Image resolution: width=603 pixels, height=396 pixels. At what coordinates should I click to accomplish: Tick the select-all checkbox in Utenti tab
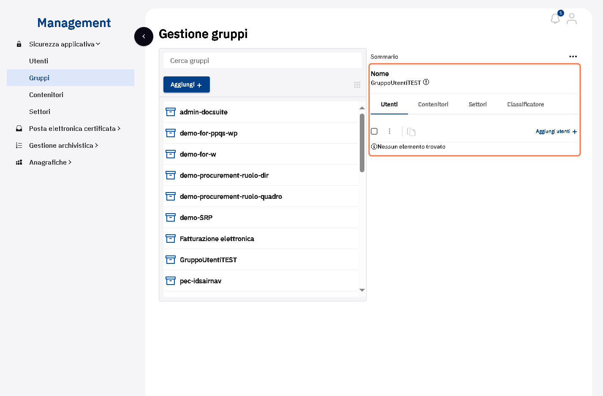[374, 131]
